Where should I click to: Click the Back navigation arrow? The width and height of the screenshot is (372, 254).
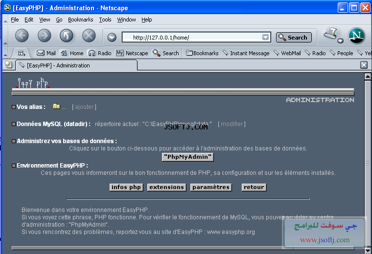click(x=22, y=36)
